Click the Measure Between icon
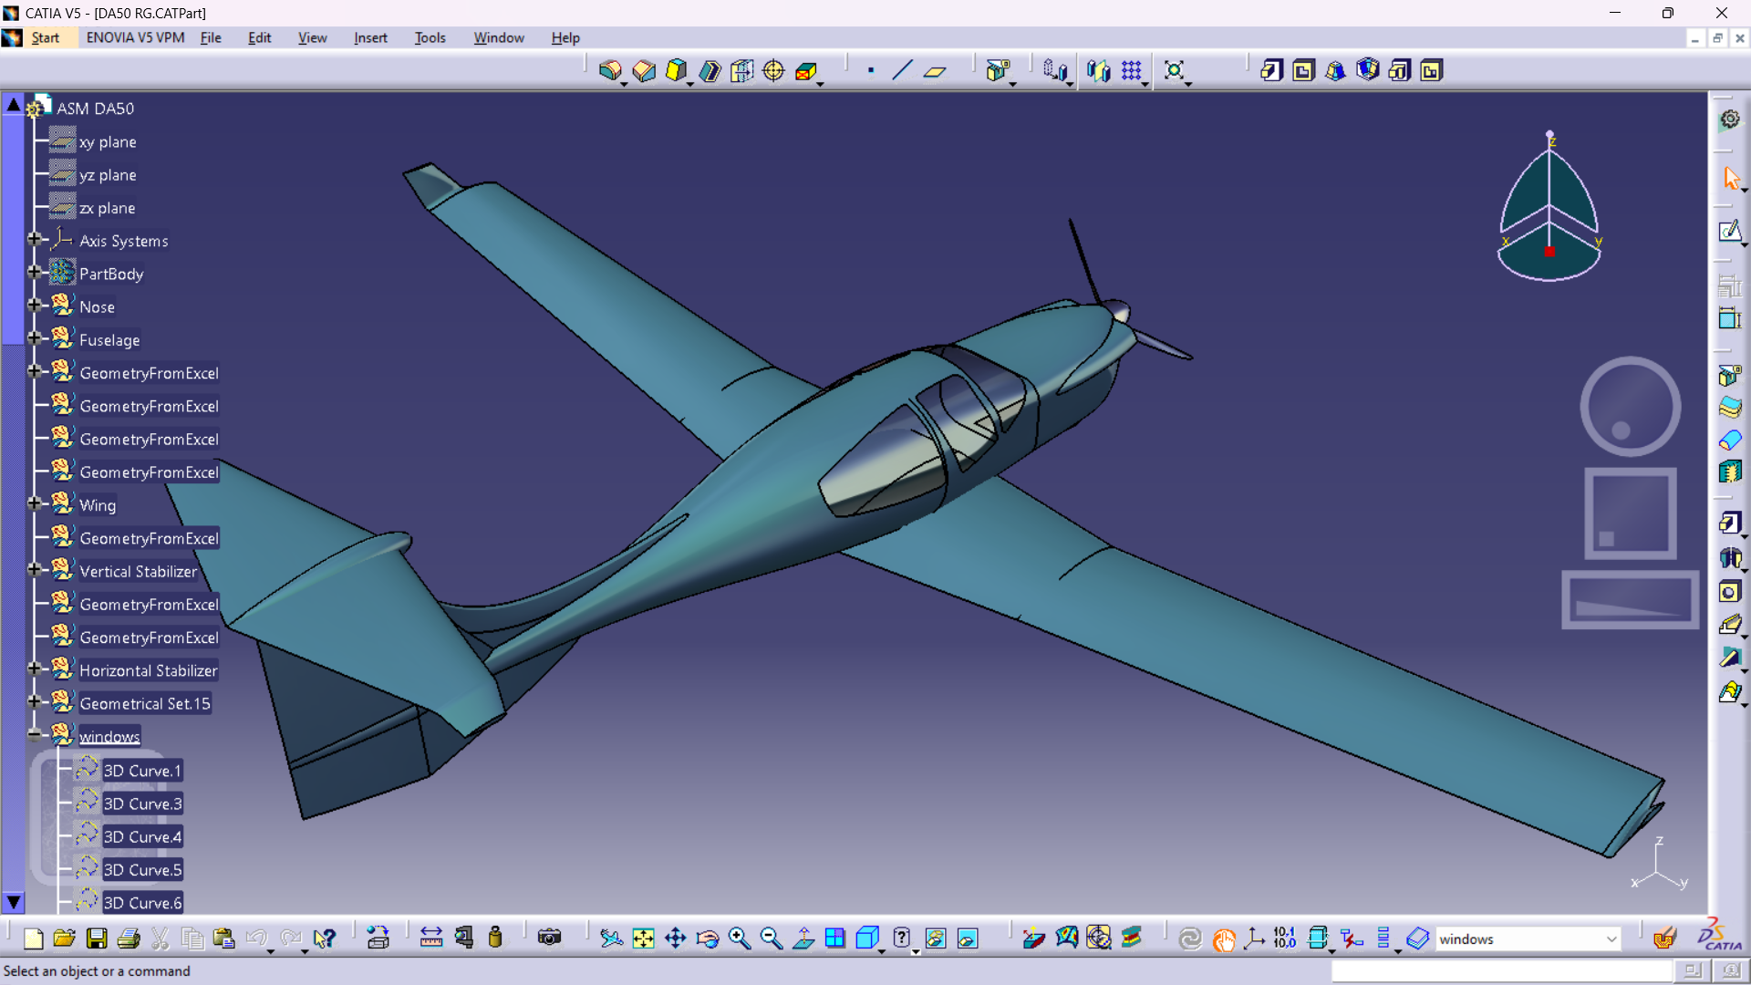This screenshot has height=985, width=1751. [431, 938]
